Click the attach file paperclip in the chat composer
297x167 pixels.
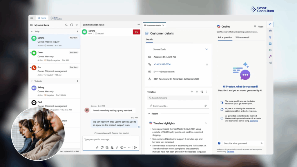pos(97,147)
